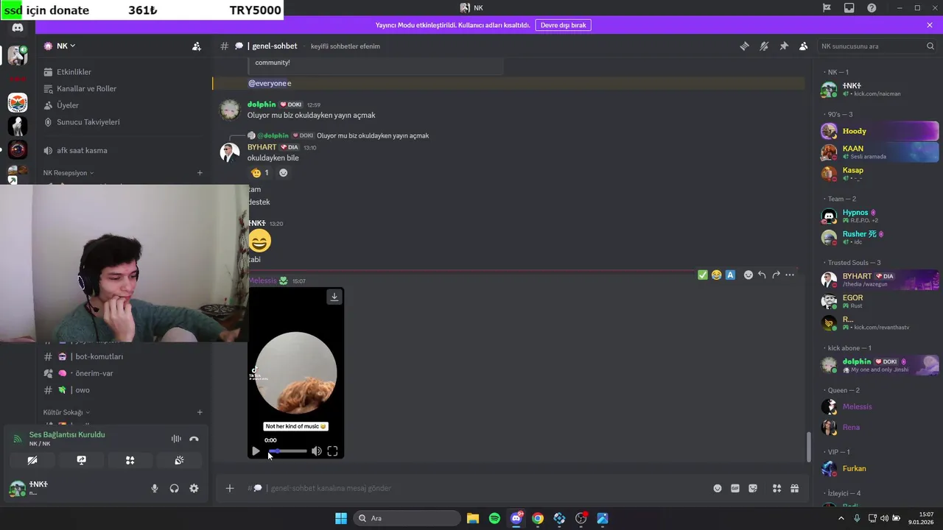The height and width of the screenshot is (530, 943).
Task: Open the invite people icon beside server name
Action: 197,46
